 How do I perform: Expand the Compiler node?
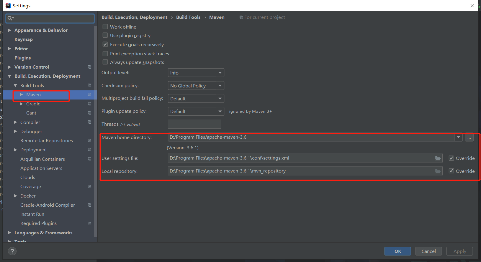coord(15,122)
